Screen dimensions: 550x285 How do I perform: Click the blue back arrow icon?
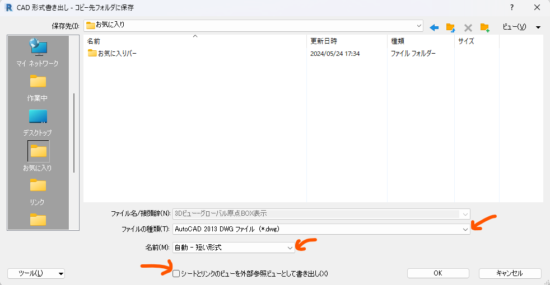point(434,27)
